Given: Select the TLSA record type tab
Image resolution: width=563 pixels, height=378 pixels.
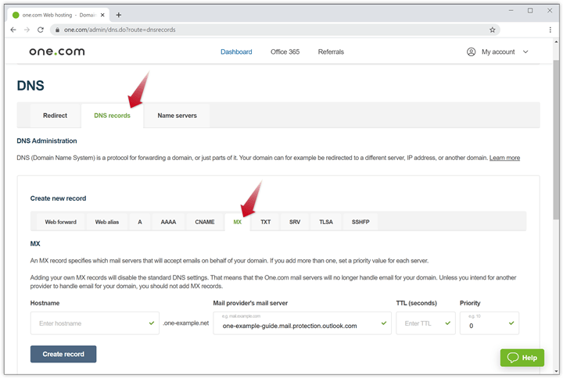Looking at the screenshot, I should point(326,222).
